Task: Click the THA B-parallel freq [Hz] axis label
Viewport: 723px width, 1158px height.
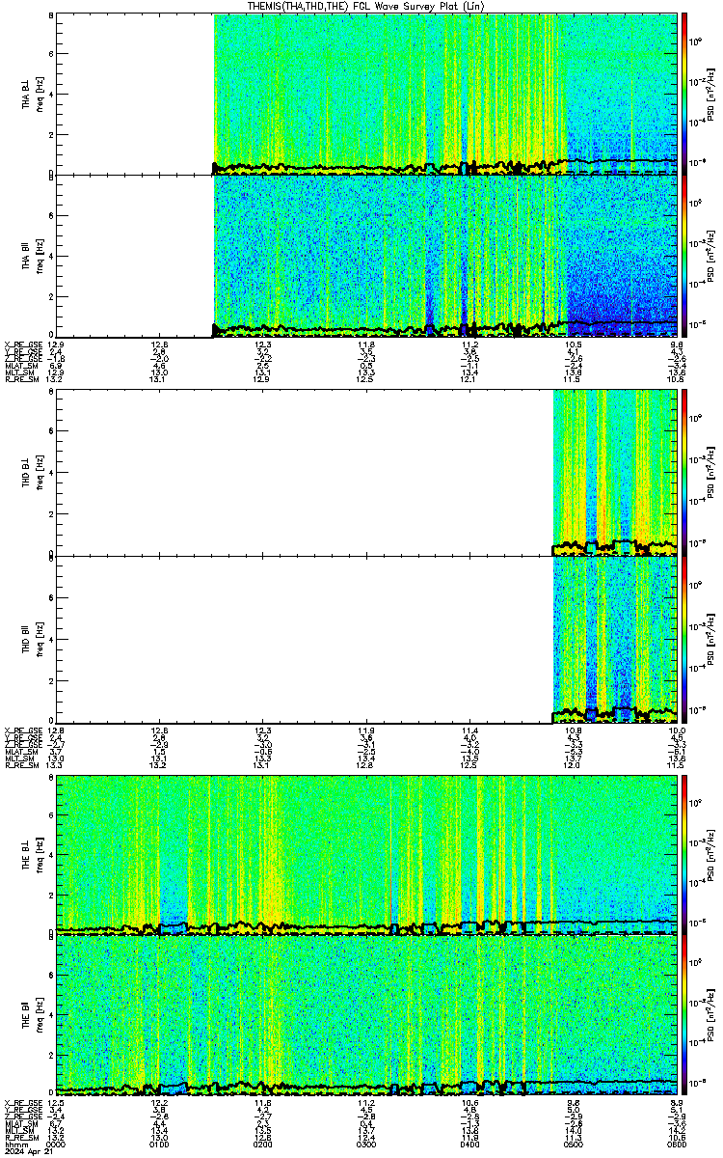Action: pyautogui.click(x=40, y=256)
